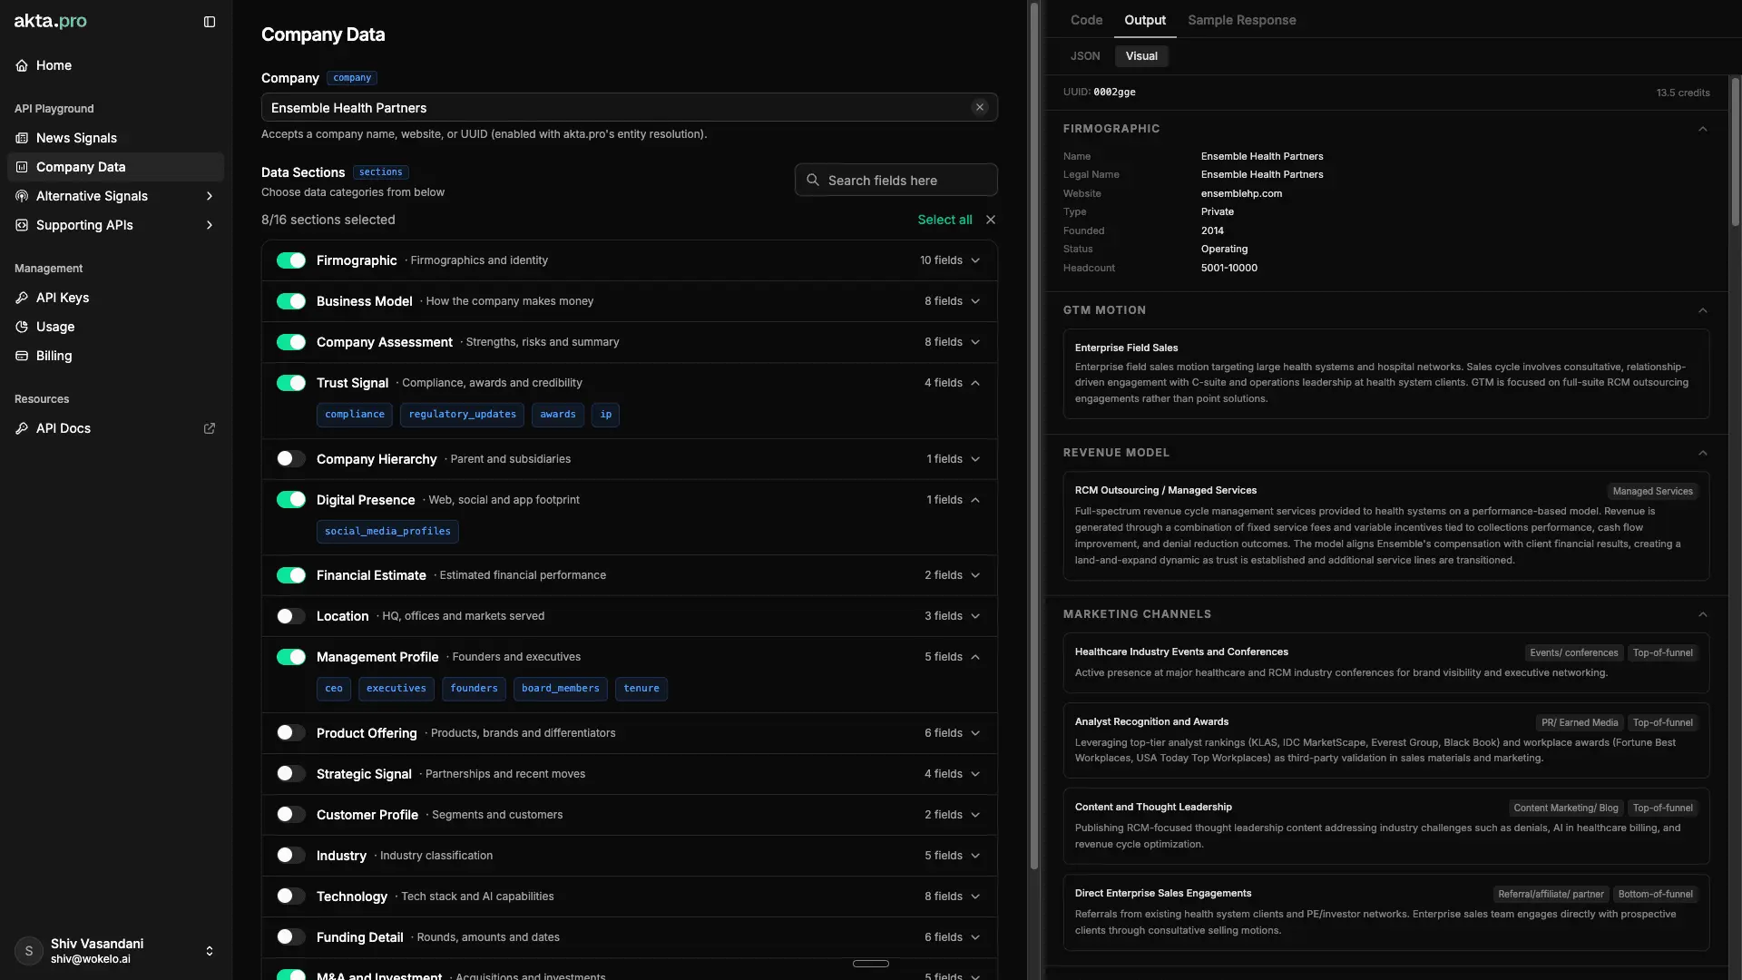
Task: Collapse the FIRMOGRAPHIC output section
Action: coord(1703,129)
